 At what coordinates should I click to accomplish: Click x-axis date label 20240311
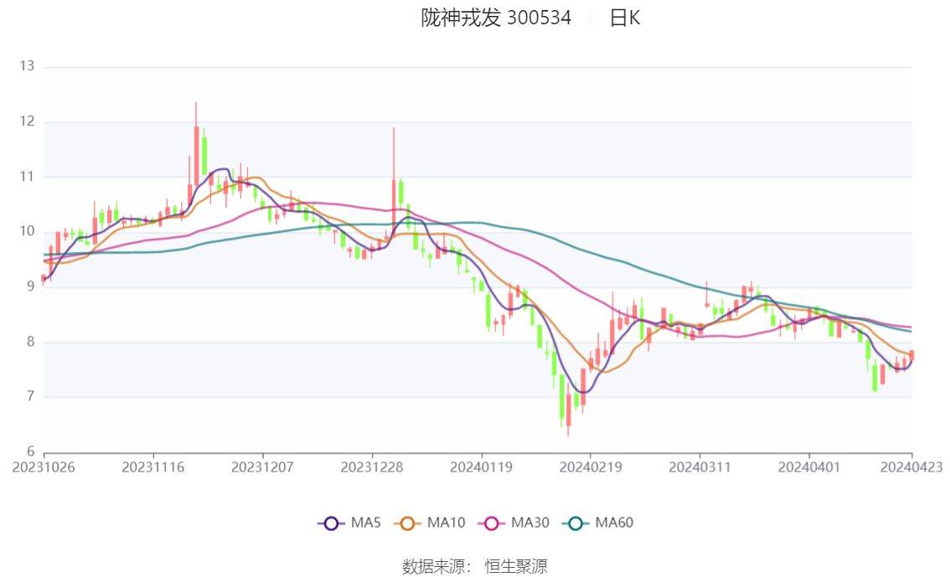coord(700,467)
